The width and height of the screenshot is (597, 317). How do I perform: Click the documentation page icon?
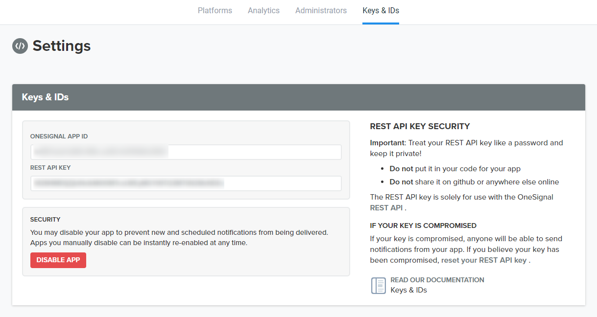pyautogui.click(x=379, y=285)
